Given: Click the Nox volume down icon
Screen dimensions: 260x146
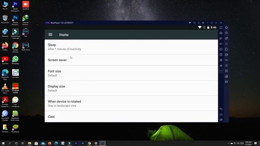Looking at the screenshot, I should tap(221, 44).
